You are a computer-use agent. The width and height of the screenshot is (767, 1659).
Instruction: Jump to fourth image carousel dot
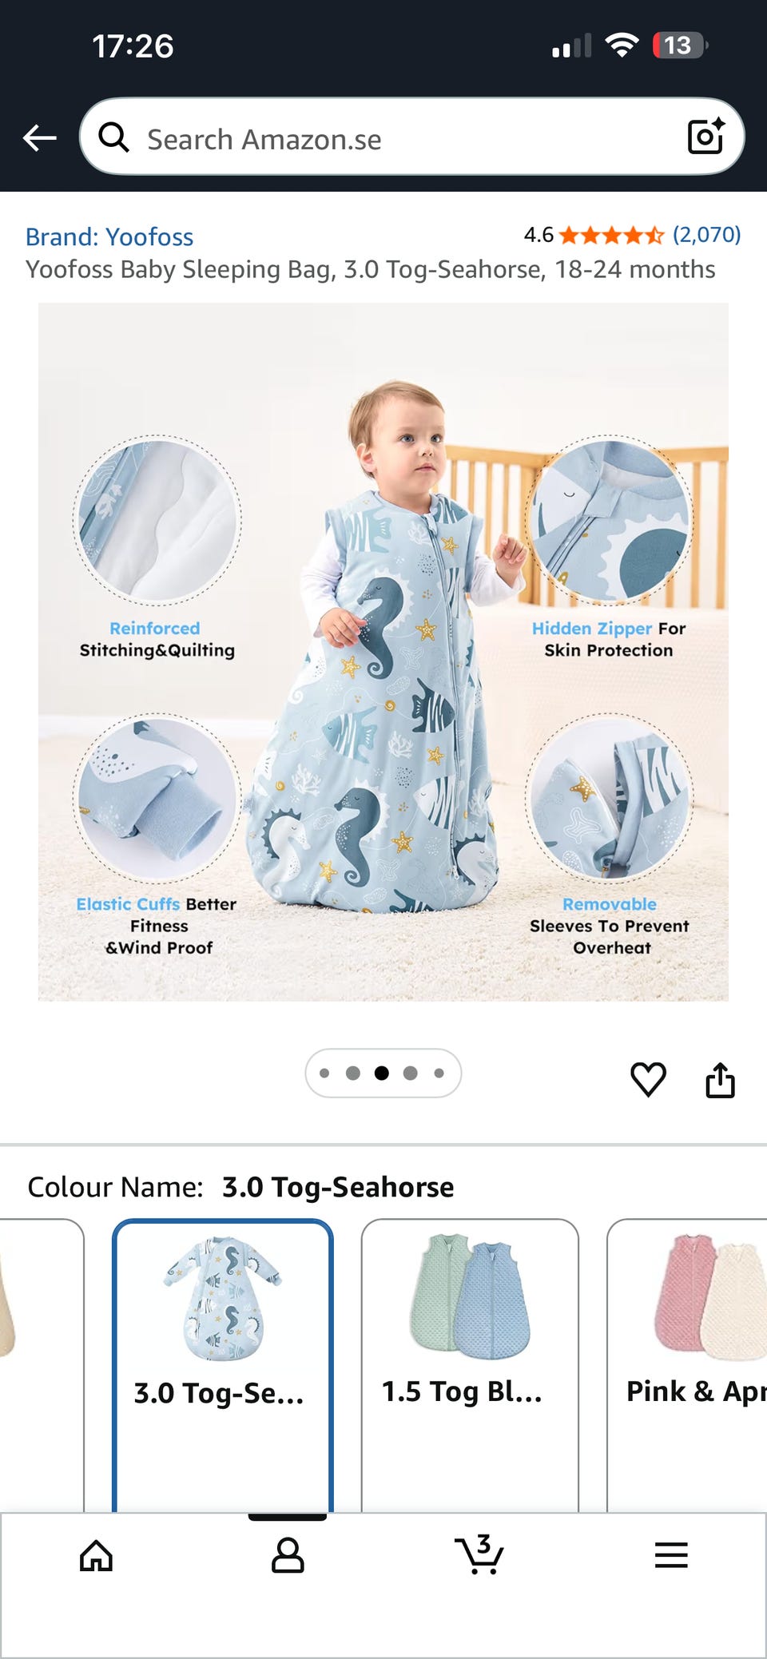point(410,1073)
